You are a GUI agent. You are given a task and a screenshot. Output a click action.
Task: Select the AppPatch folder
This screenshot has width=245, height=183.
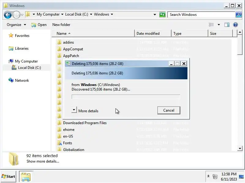click(x=71, y=56)
